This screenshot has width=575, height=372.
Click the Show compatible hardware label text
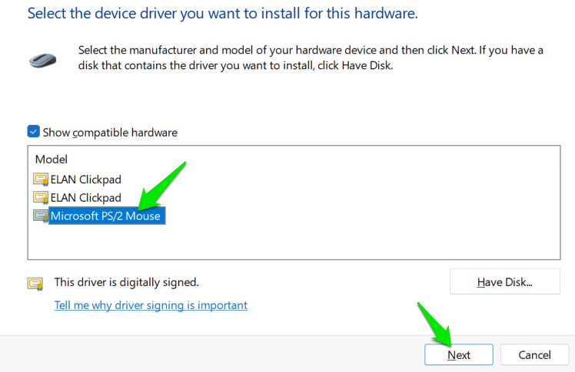(x=110, y=133)
